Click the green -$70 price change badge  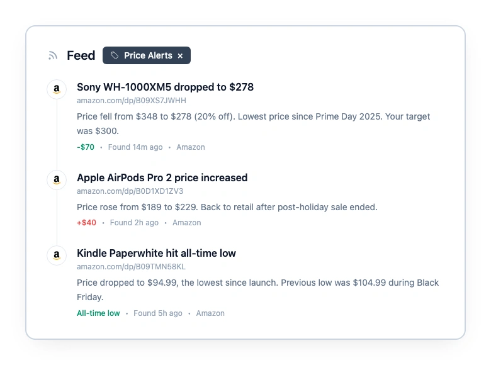click(x=86, y=147)
